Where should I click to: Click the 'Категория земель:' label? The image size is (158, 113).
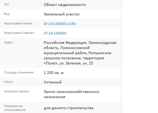17,91
